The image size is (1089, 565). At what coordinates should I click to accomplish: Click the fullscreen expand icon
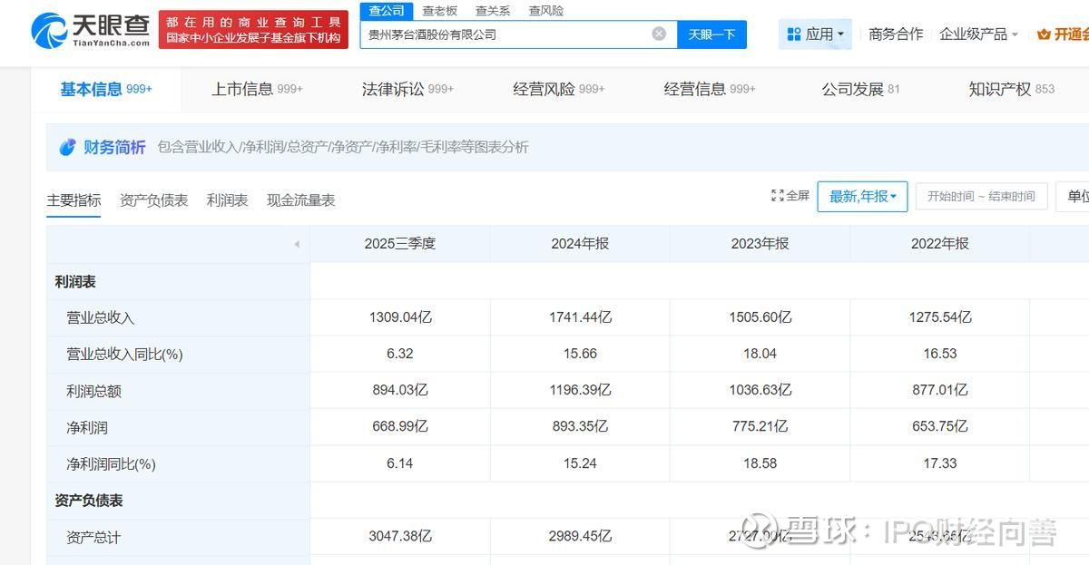click(x=777, y=196)
